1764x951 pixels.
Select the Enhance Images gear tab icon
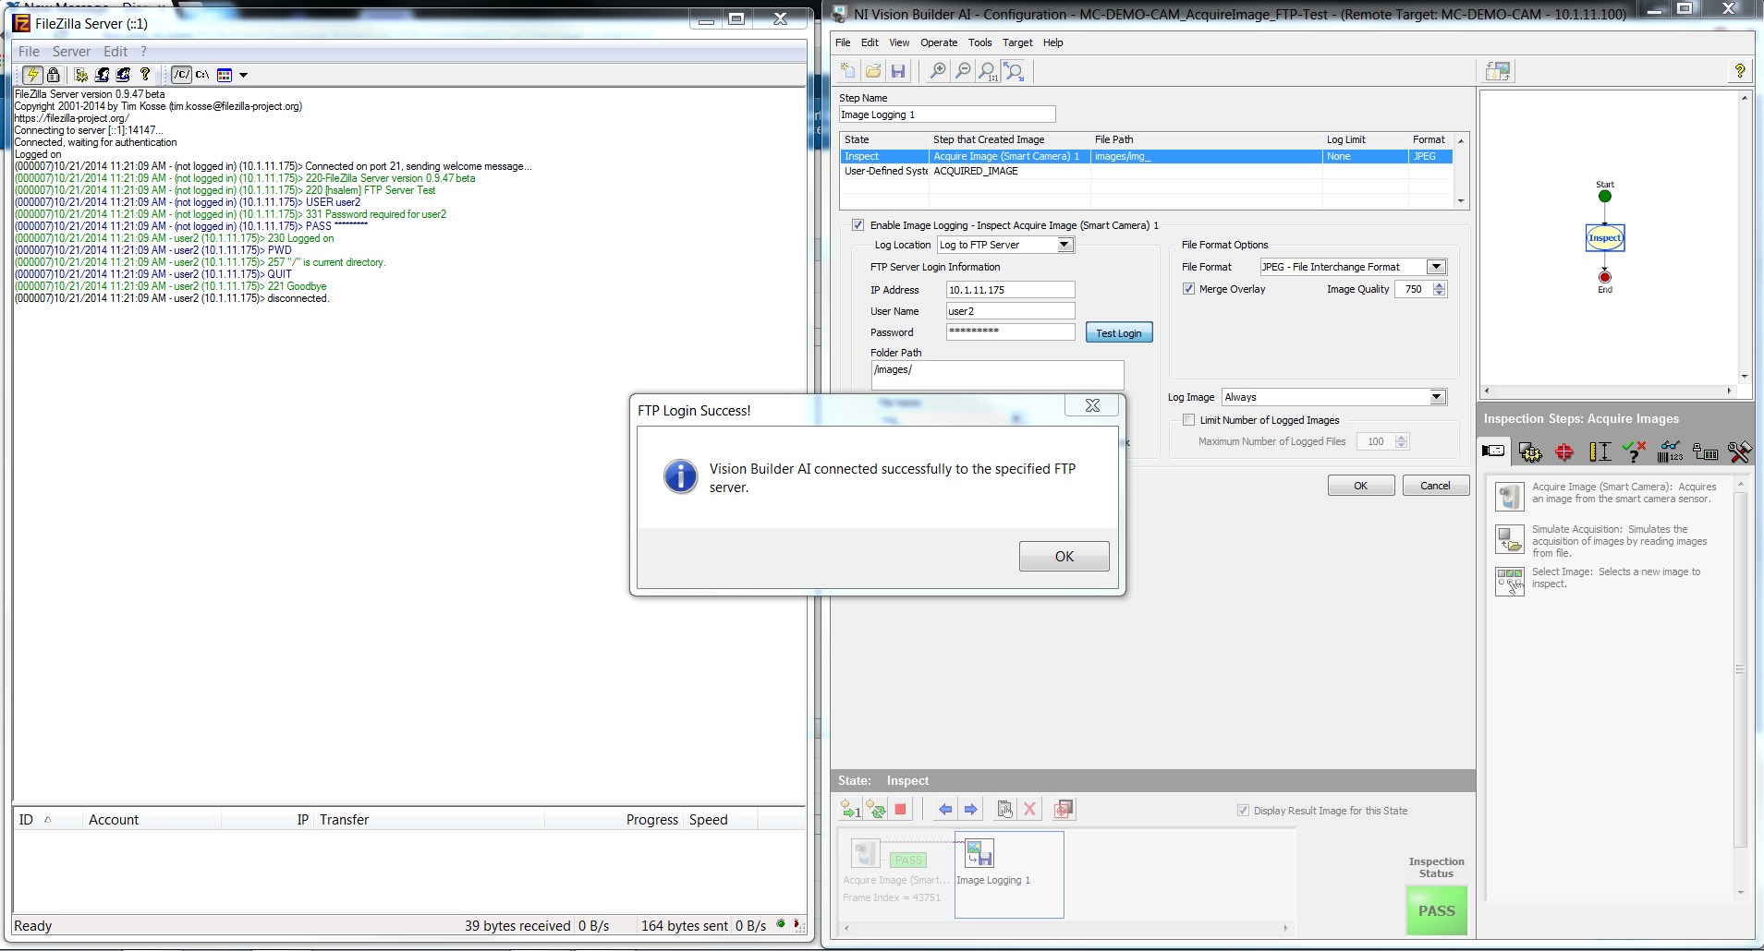tap(1530, 451)
